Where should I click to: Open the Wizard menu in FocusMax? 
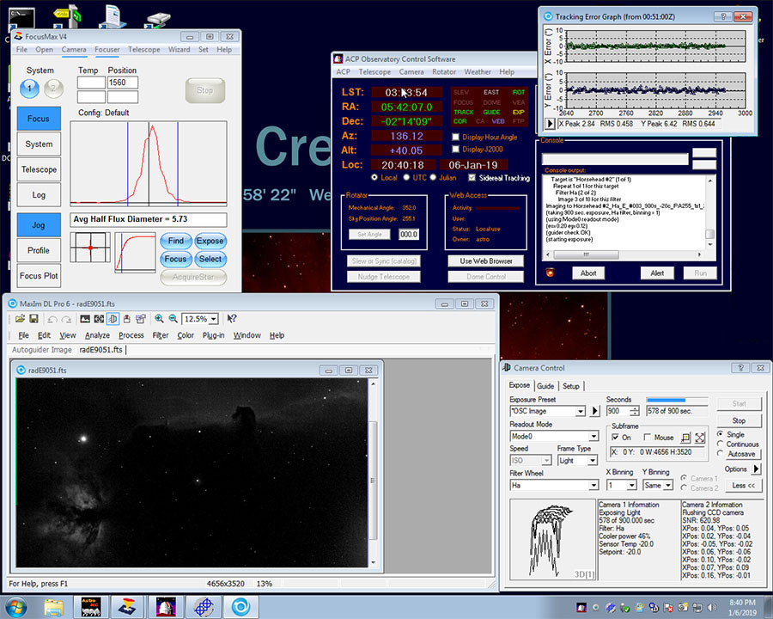179,49
